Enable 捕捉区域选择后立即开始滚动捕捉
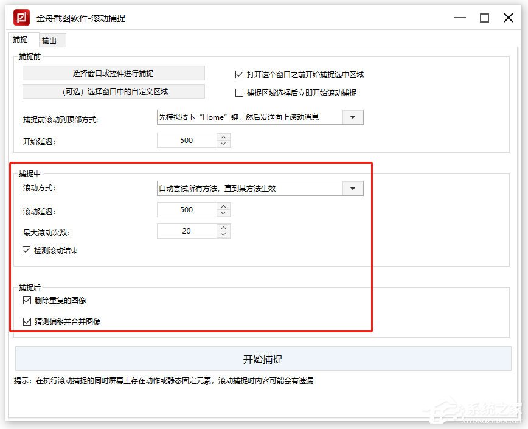 [x=240, y=92]
